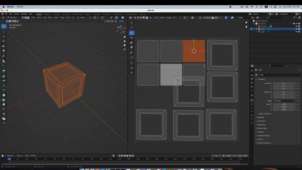This screenshot has width=302, height=170.
Task: Hide the Camera in the Outliner viewport
Action: point(296,26)
